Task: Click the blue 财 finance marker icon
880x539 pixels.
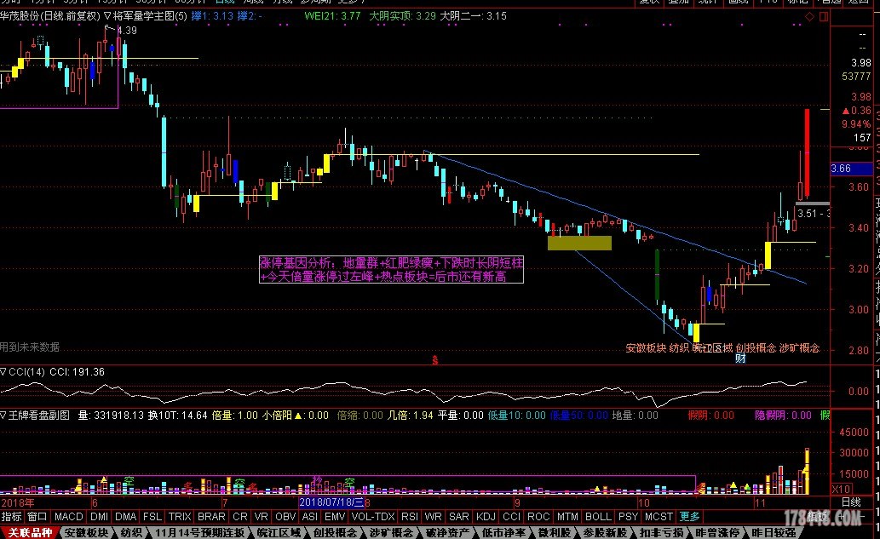Action: 741,358
